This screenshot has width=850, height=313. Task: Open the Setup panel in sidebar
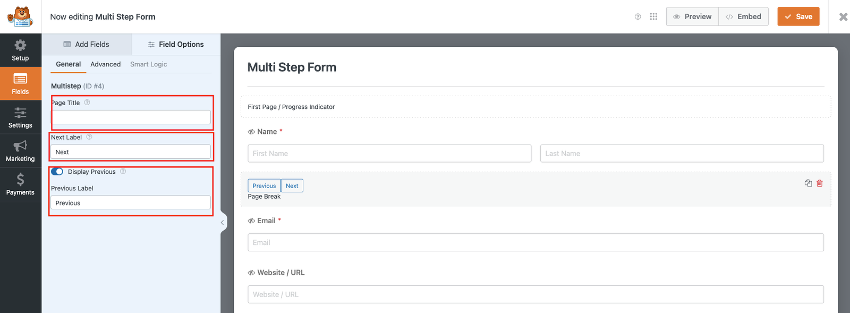coord(20,50)
